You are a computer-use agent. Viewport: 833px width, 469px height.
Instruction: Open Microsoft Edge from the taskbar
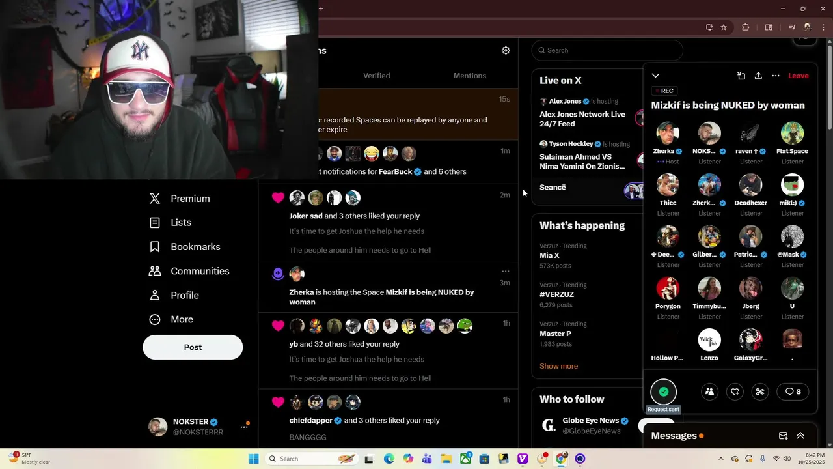coord(389,459)
